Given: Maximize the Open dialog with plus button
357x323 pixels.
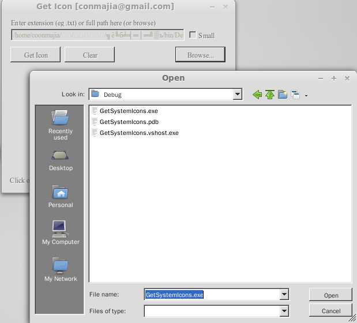Looking at the screenshot, I should pos(334,78).
